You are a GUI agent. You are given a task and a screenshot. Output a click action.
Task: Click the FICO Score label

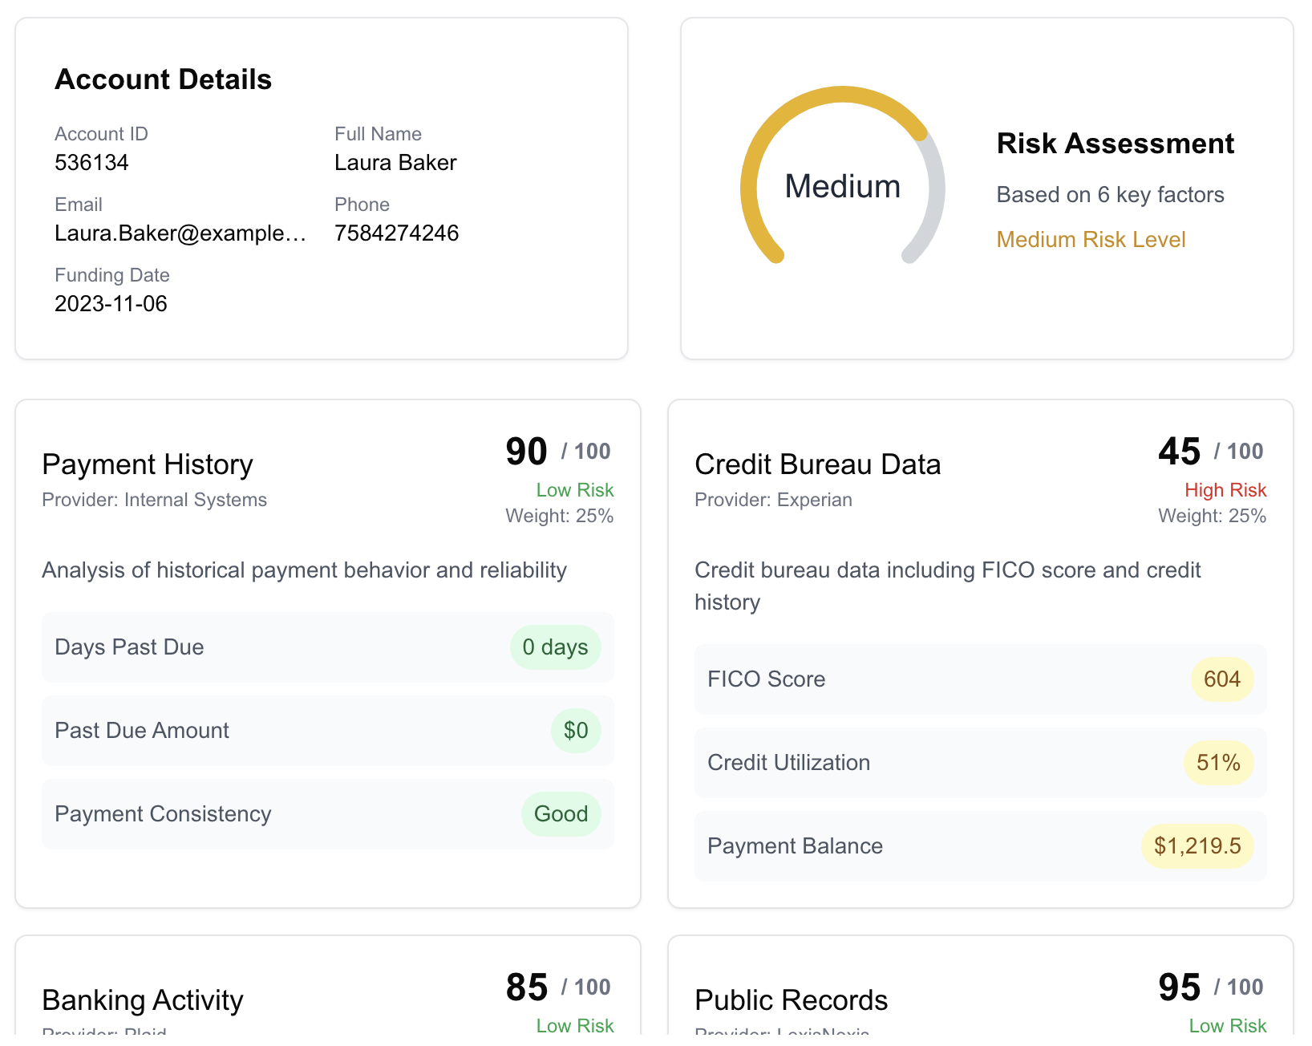[x=766, y=679]
